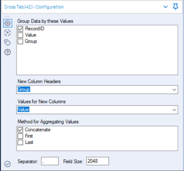Click the three-dot grip handle above gear

(x=7, y=16)
